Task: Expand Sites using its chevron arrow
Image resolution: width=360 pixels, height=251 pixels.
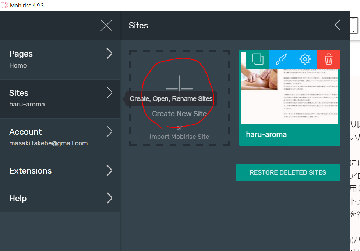Action: pos(110,93)
